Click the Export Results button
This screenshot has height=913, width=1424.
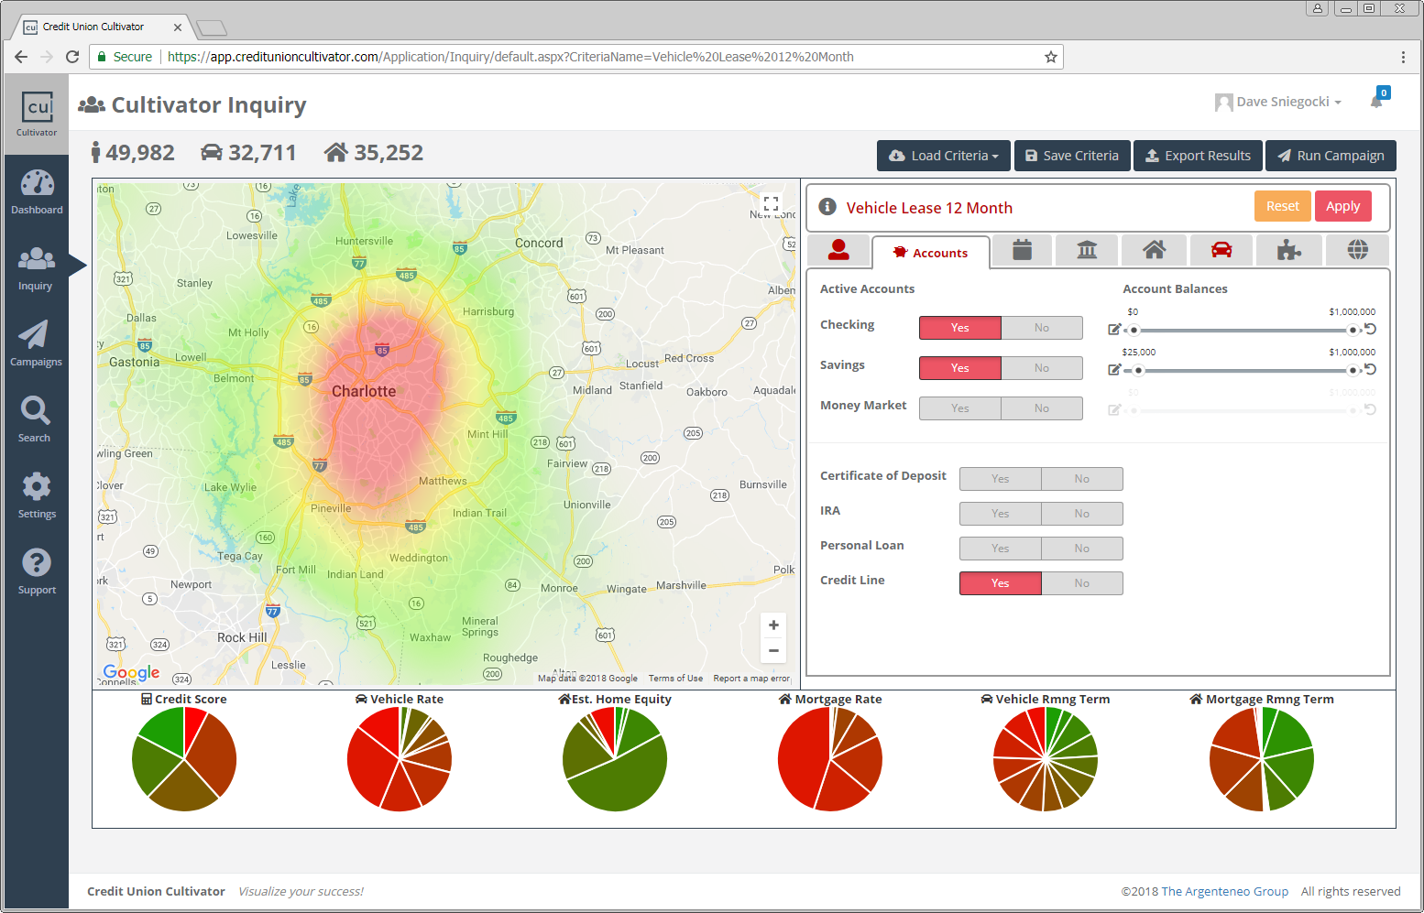pos(1199,156)
